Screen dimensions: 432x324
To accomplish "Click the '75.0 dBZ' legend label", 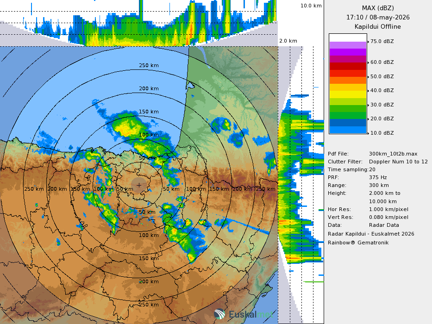I will pyautogui.click(x=382, y=41).
